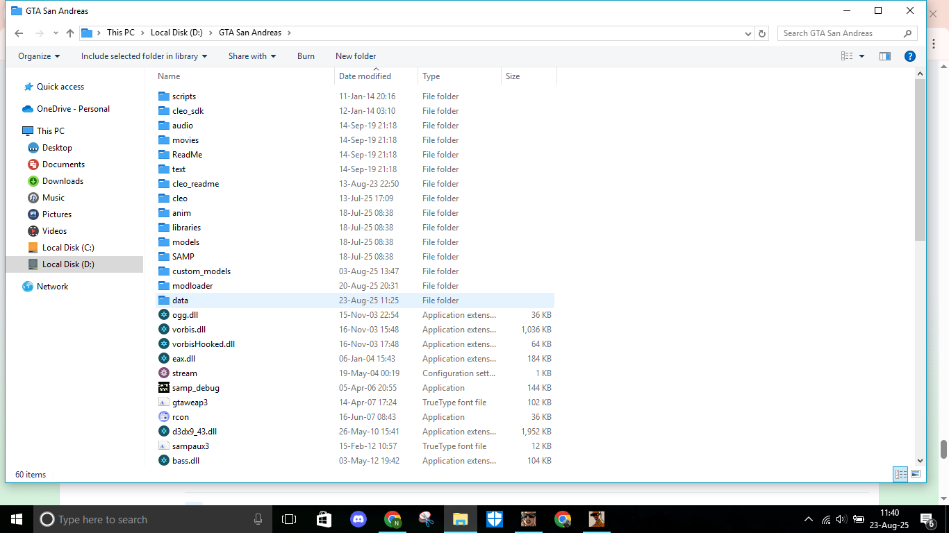Select the movies folder icon

[x=164, y=140]
